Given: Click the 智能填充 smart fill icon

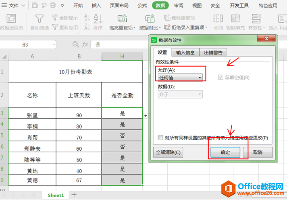Looking at the screenshot, I should pyautogui.click(x=235, y=19).
